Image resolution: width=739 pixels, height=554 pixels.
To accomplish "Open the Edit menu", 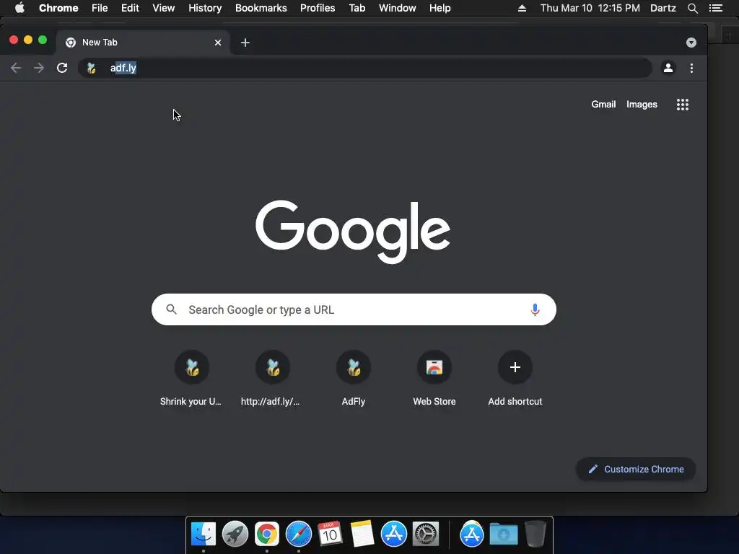I will [130, 8].
